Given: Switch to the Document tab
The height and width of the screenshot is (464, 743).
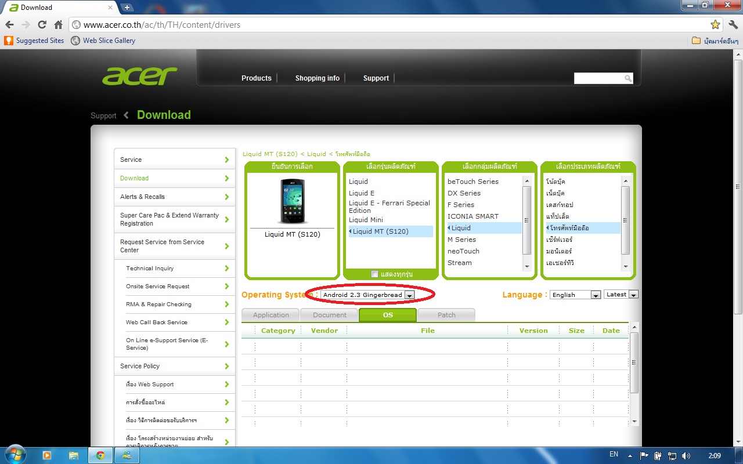Looking at the screenshot, I should coord(329,315).
